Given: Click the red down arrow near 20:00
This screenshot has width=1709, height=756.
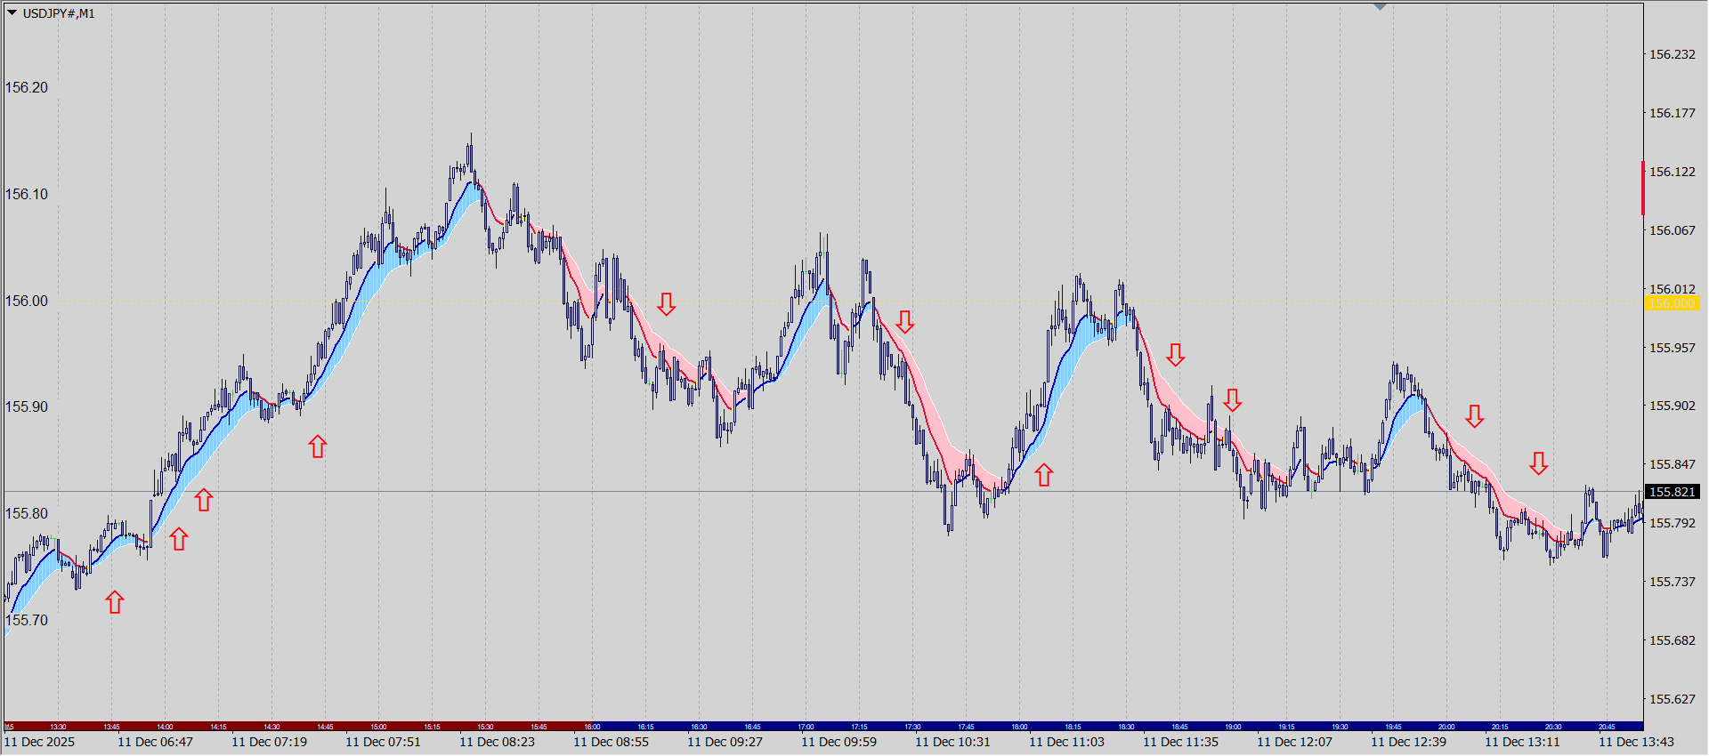Looking at the screenshot, I should (x=1475, y=415).
